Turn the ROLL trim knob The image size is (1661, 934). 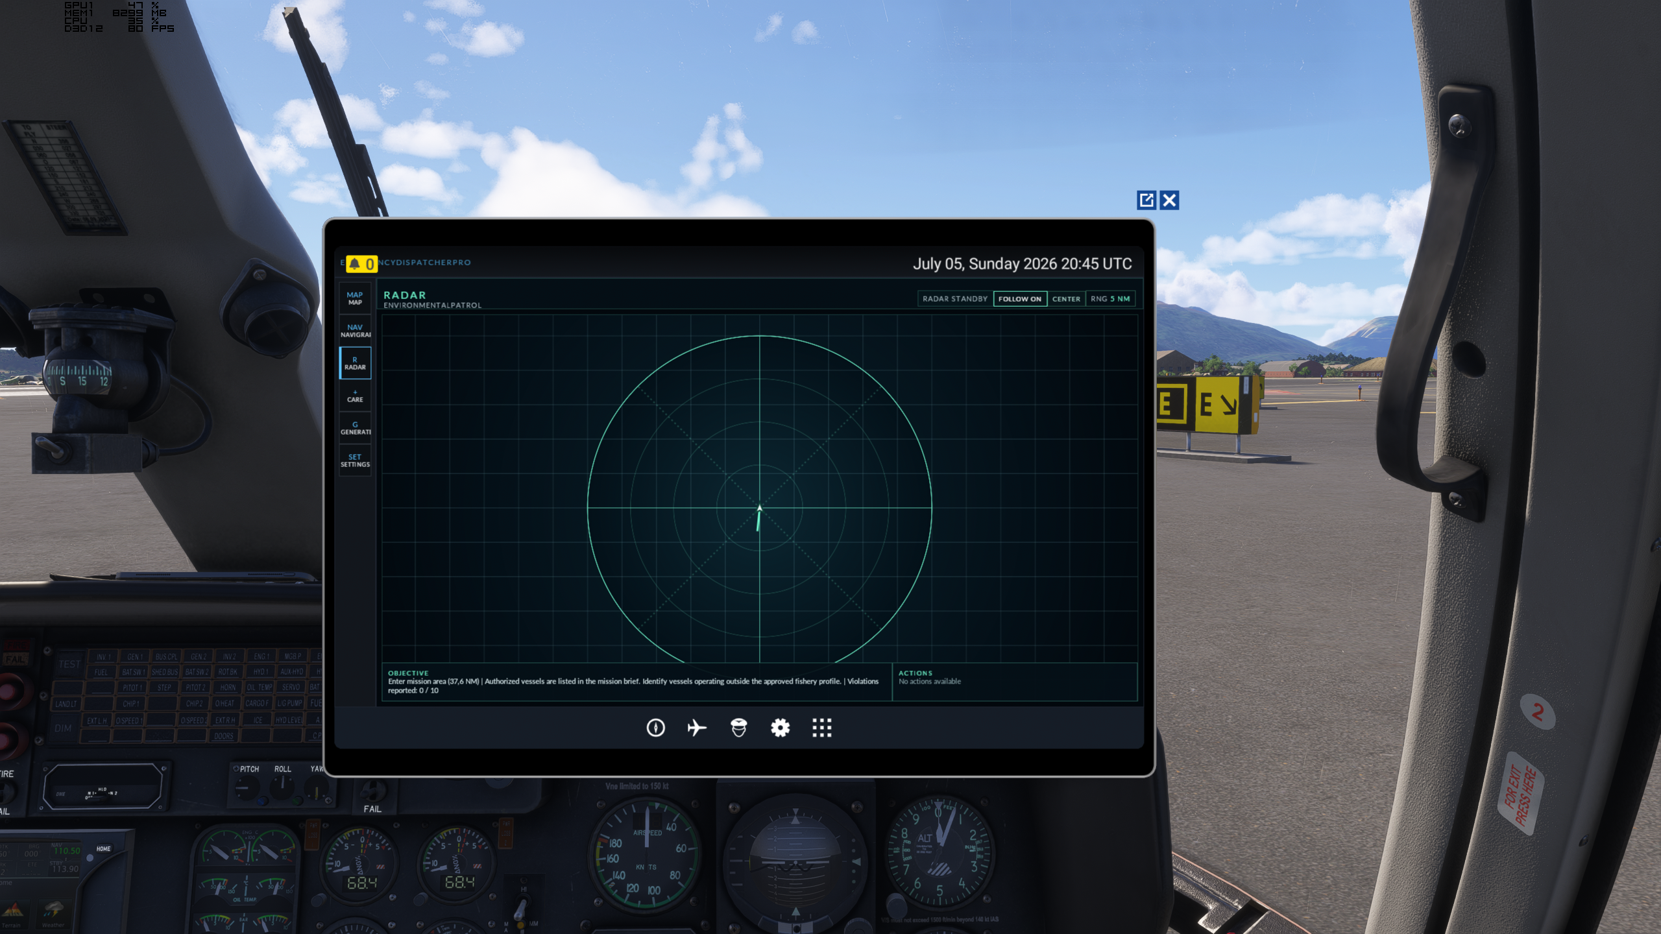pyautogui.click(x=282, y=787)
